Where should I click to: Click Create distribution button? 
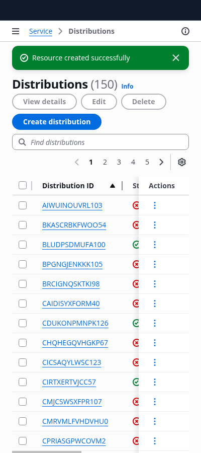(57, 122)
